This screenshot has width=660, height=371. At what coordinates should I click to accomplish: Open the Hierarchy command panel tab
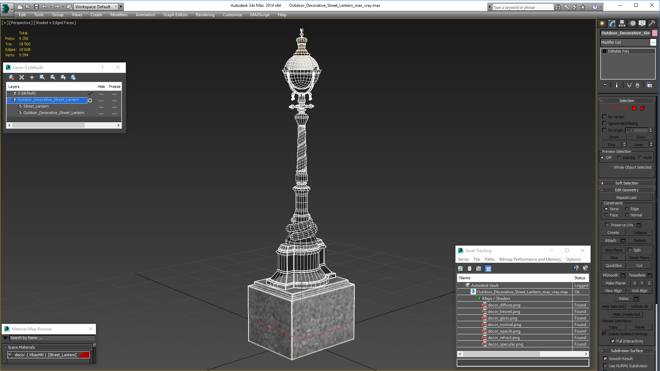(622, 23)
